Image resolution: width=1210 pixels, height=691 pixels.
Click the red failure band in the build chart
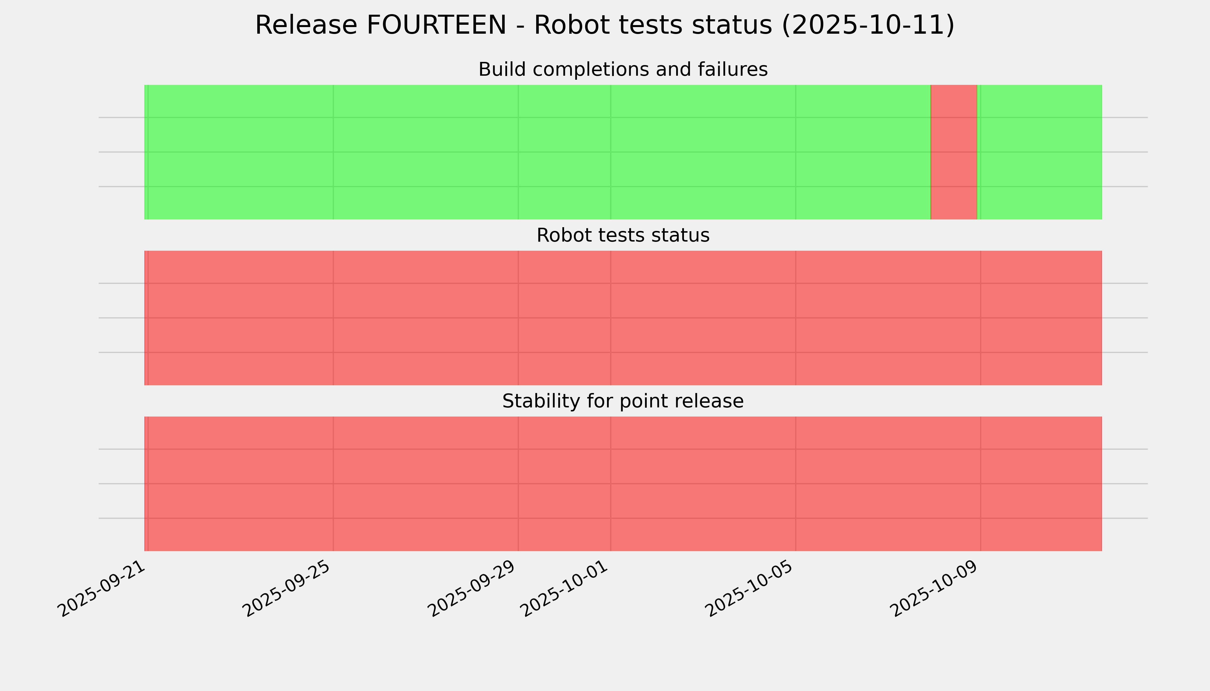pyautogui.click(x=954, y=152)
